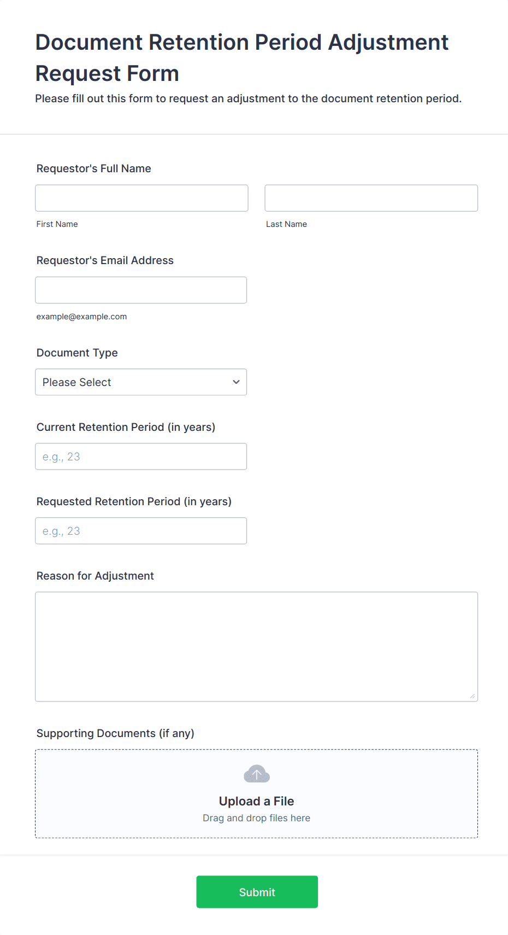Click the Document Type chevron arrow
Image resolution: width=508 pixels, height=935 pixels.
236,382
